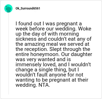Screen dimensions: 102x99
Task: Click the word "honeymoon" in the comment
Action: coord(45,55)
